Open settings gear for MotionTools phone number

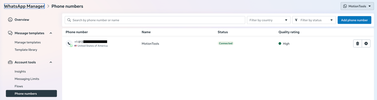[366, 44]
